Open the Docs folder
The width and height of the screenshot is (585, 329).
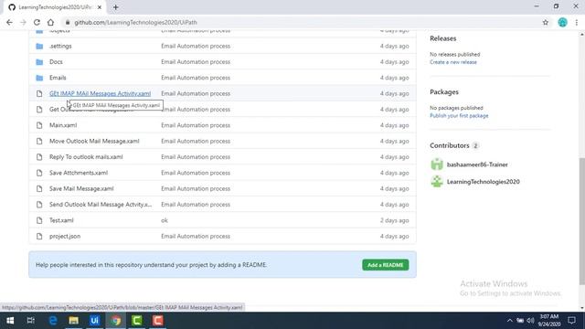click(x=56, y=62)
